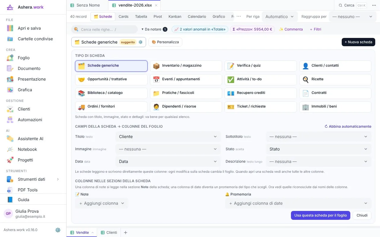The image size is (380, 237).
Task: Open the Per riga Automatico dropdown
Action: pos(280,17)
